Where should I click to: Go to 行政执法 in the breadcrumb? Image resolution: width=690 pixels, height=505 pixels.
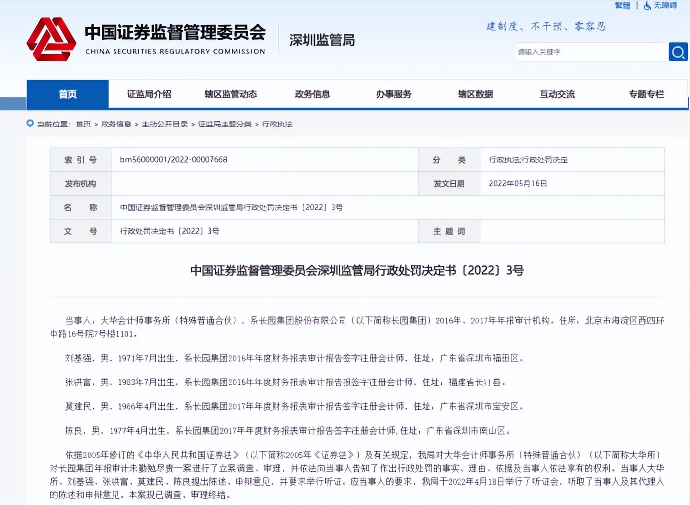(x=277, y=124)
